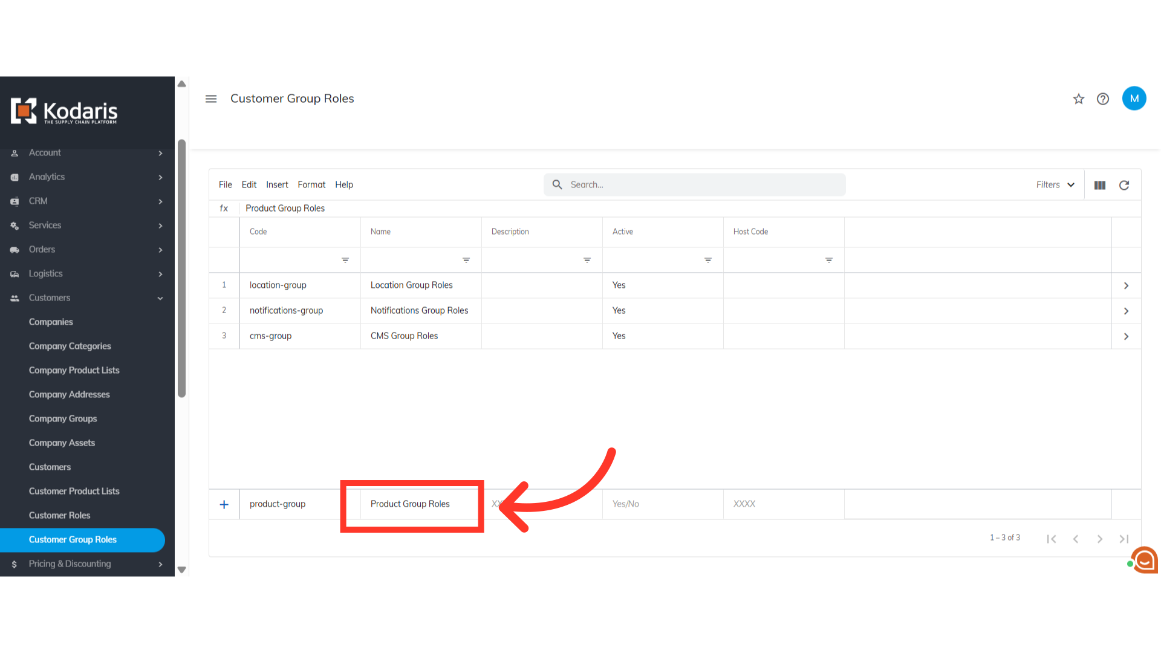Click the hamburger menu icon
This screenshot has width=1161, height=653.
210,99
